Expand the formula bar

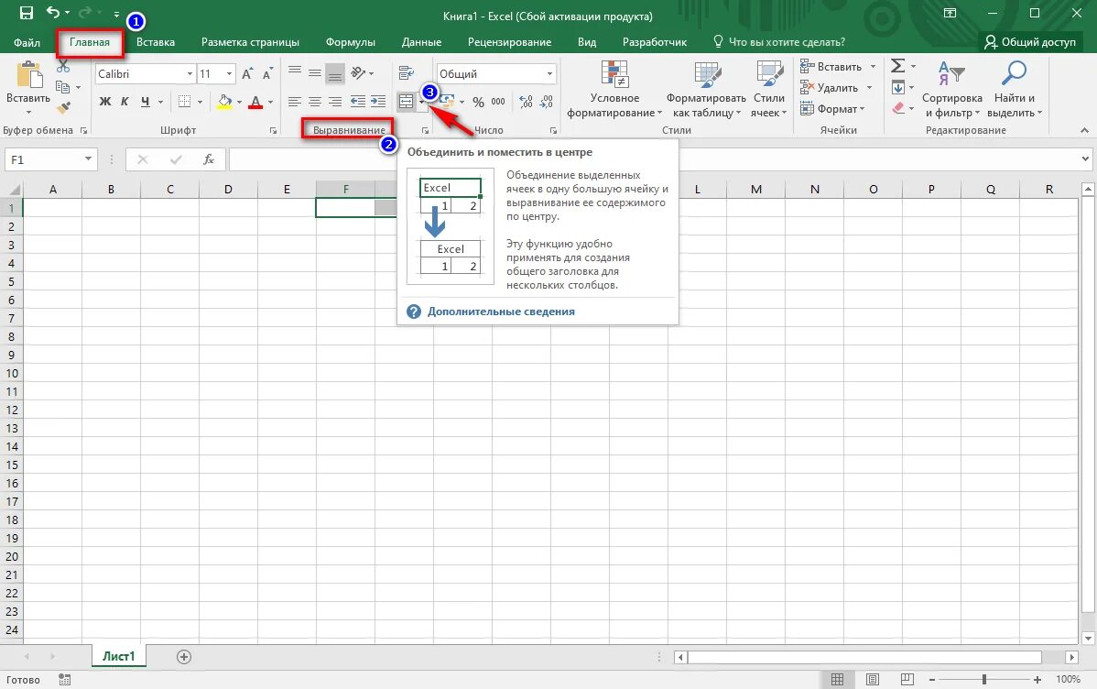(1085, 159)
